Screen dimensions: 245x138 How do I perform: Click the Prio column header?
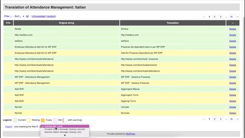click(8, 23)
